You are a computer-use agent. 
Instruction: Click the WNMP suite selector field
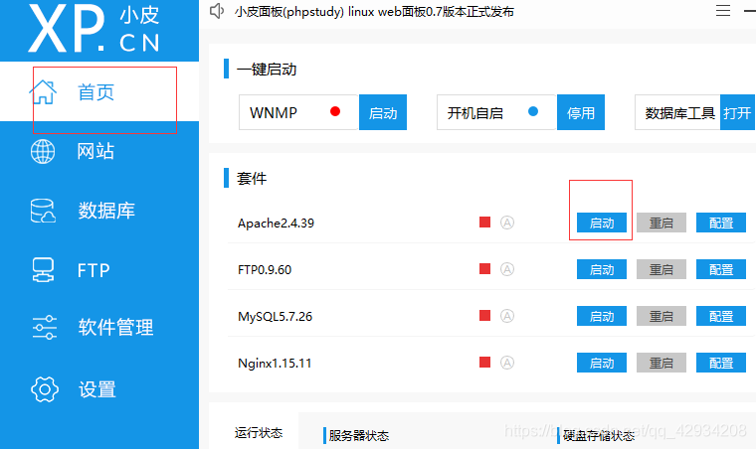pyautogui.click(x=298, y=112)
